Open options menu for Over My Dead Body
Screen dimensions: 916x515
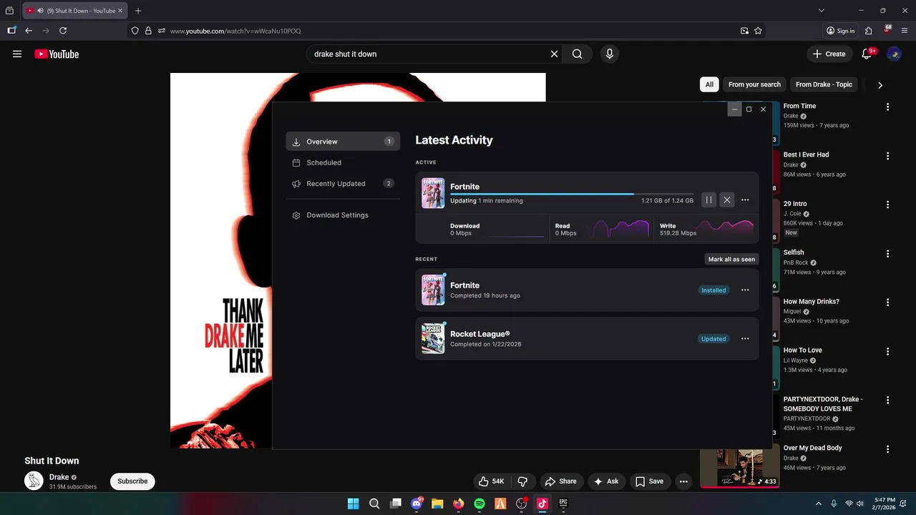pyautogui.click(x=888, y=449)
